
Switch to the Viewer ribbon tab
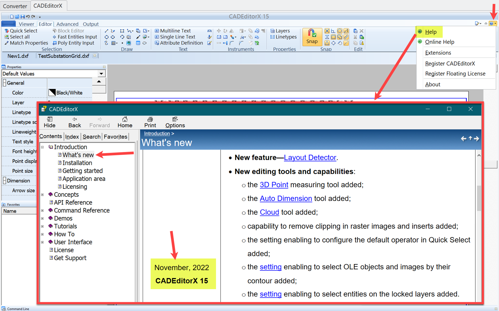point(26,24)
